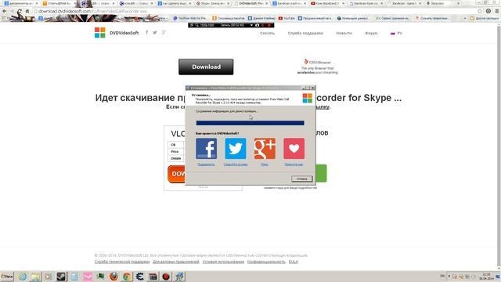Switch to the DVDVideoSoft browser tab
This screenshot has width=501, height=282.
[250, 3]
